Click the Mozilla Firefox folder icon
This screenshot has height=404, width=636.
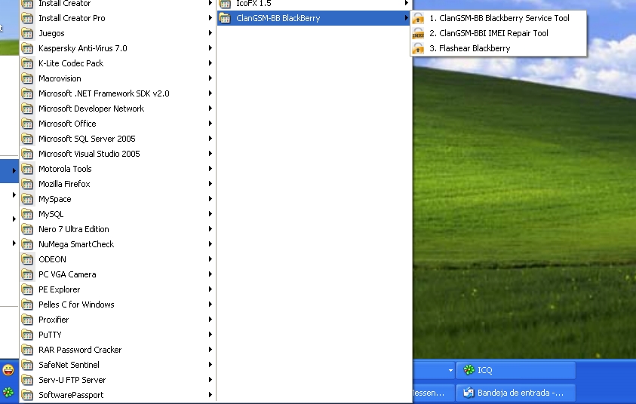(27, 184)
